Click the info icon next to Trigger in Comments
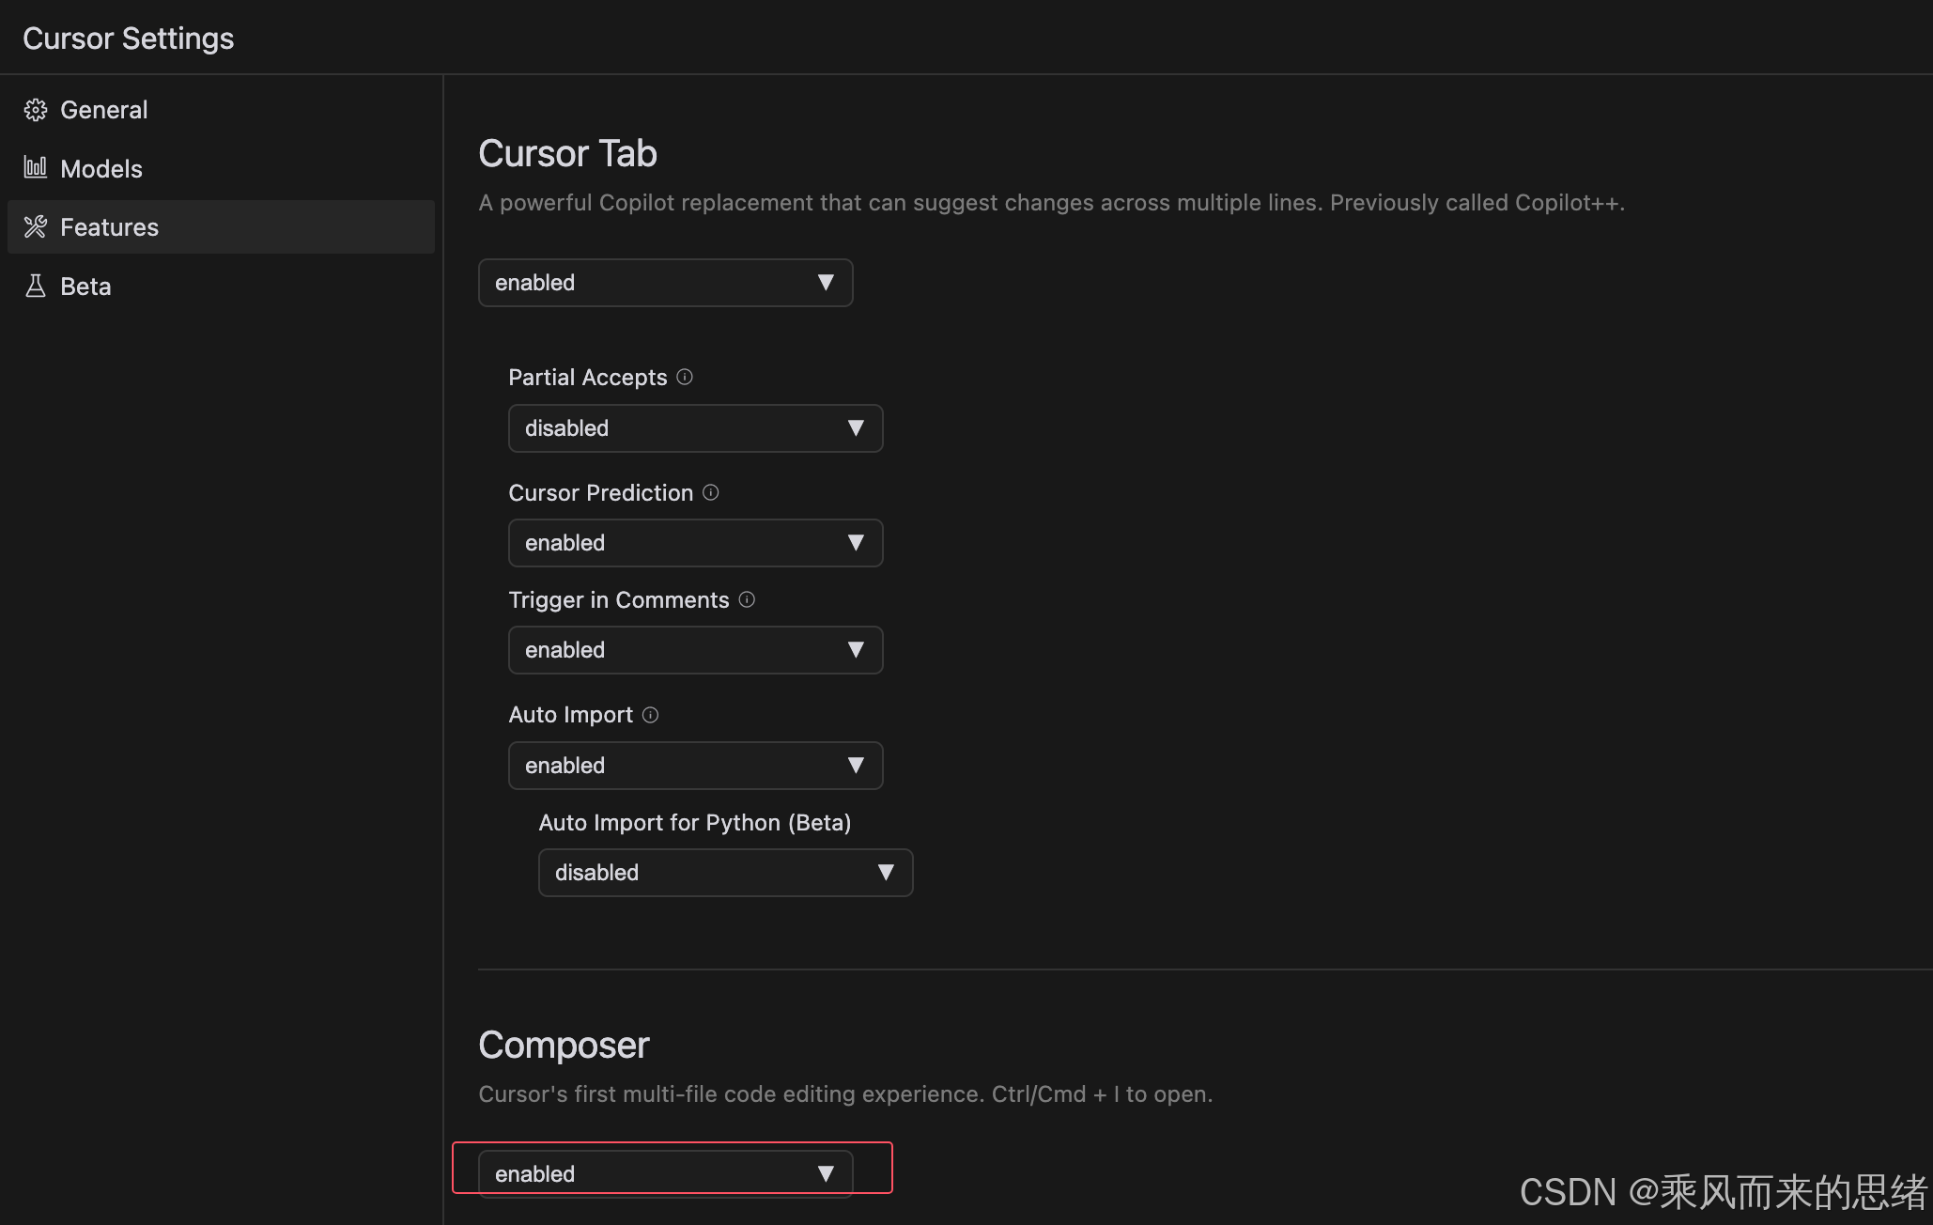Viewport: 1933px width, 1225px height. [747, 599]
